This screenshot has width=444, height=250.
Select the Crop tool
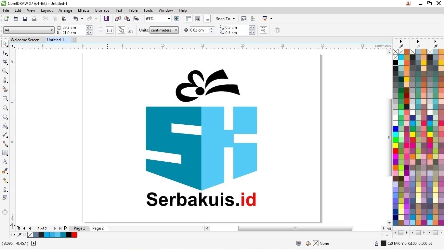[x=5, y=62]
